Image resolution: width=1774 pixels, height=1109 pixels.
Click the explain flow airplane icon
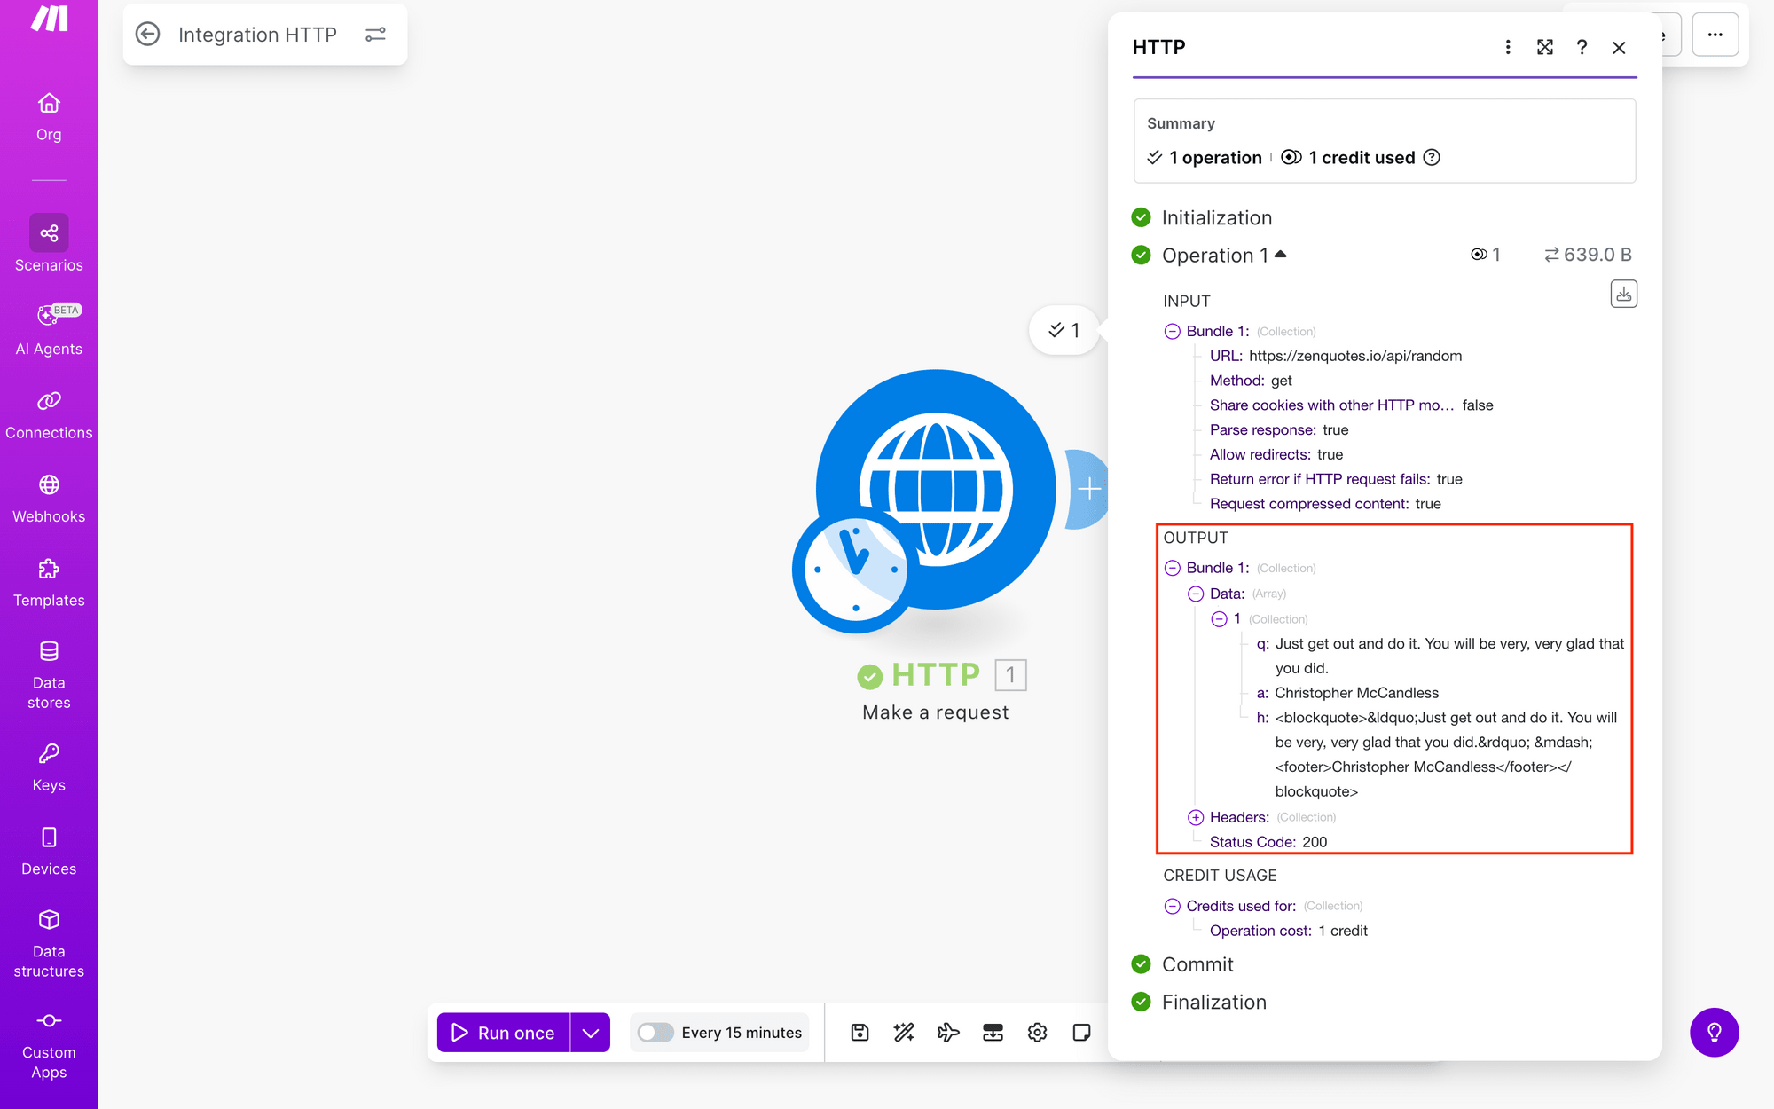click(x=948, y=1033)
